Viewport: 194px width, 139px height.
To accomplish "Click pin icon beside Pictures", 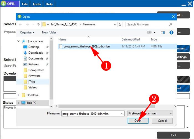I will (47, 64).
